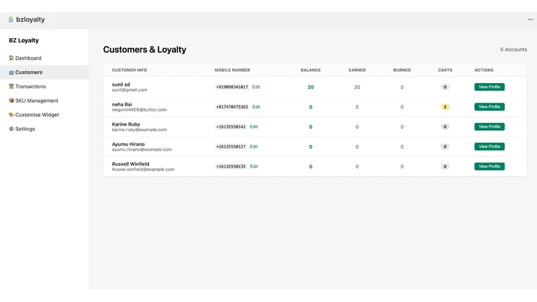Click the Settings gear icon
537x302 pixels.
[11, 129]
